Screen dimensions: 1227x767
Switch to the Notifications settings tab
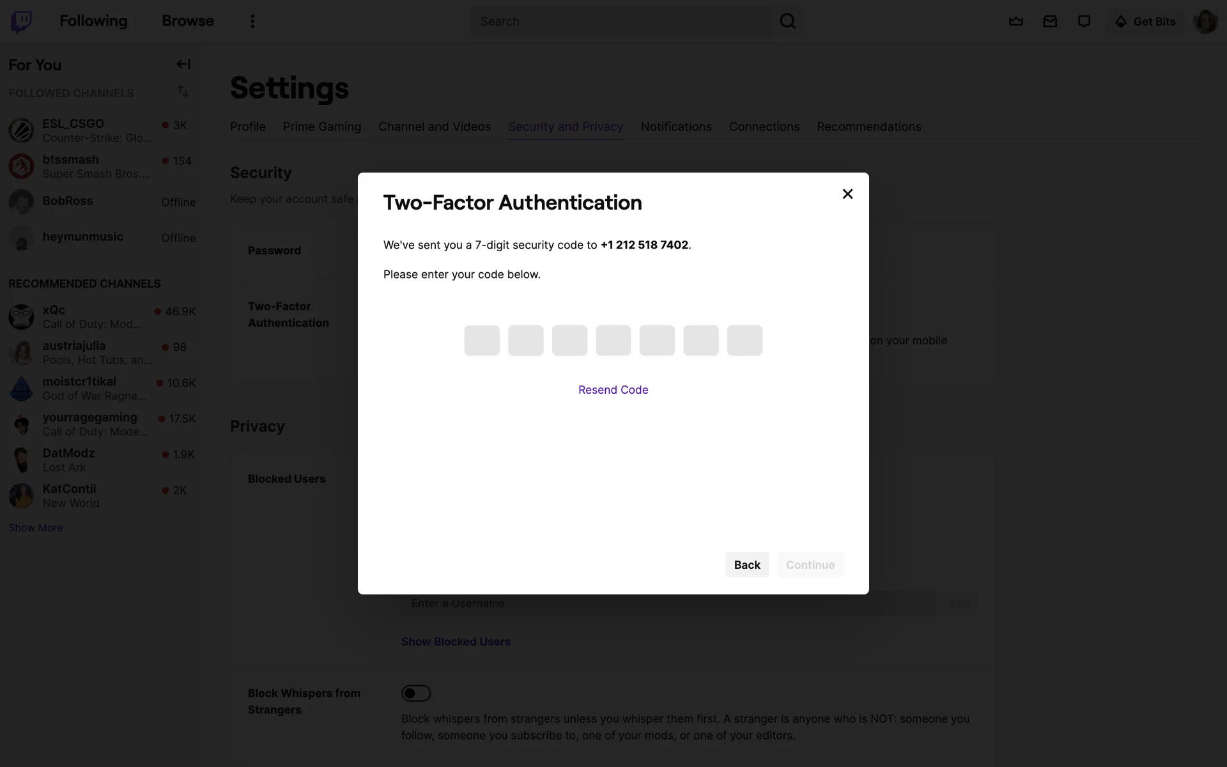tap(676, 127)
